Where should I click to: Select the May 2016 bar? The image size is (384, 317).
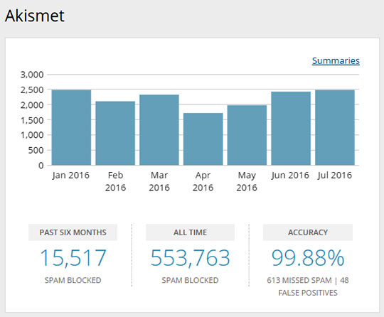247,135
